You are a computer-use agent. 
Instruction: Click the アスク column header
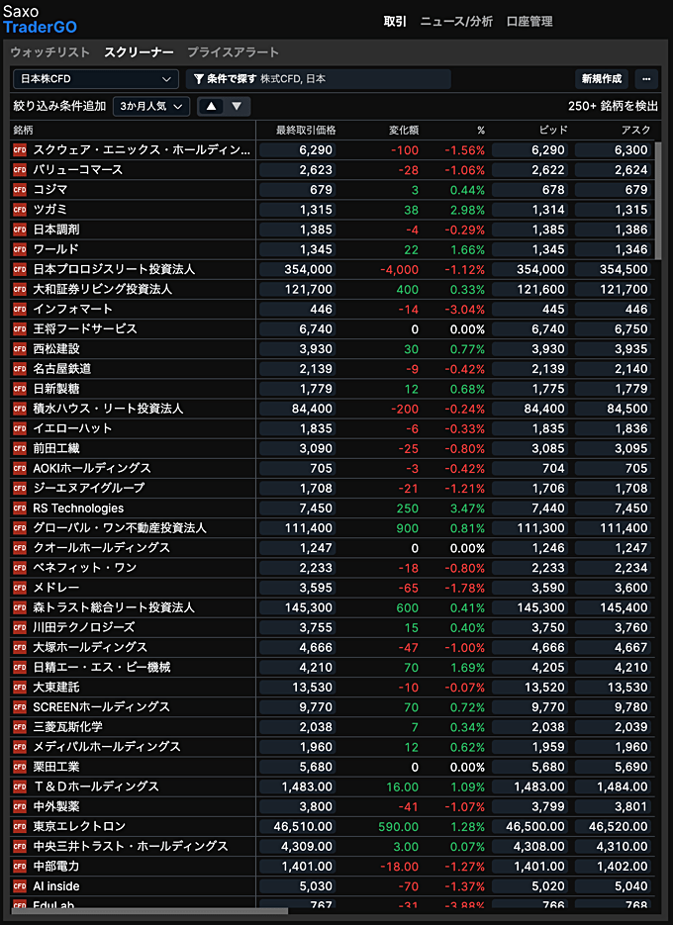click(635, 131)
